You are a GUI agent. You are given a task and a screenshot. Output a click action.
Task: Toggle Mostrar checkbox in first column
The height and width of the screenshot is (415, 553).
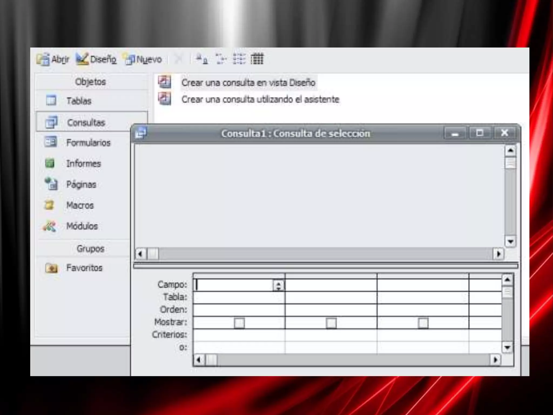pos(239,323)
